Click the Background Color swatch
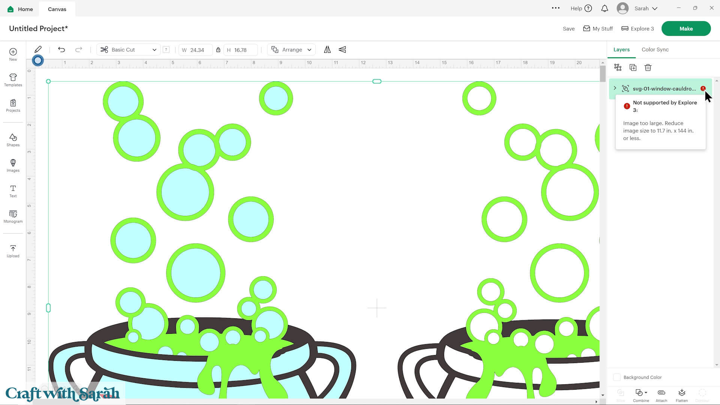Screen dimensions: 720x405 [616, 377]
